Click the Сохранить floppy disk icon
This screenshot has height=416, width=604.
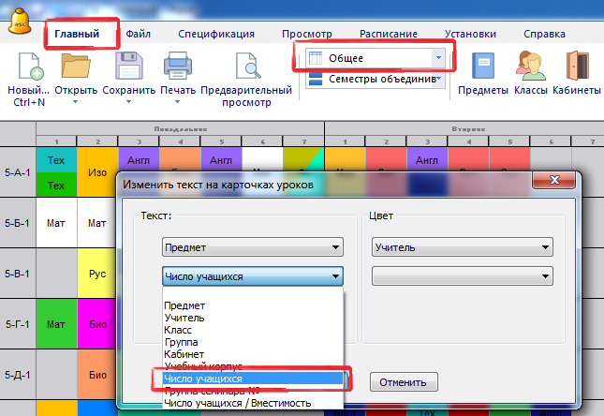tap(128, 69)
